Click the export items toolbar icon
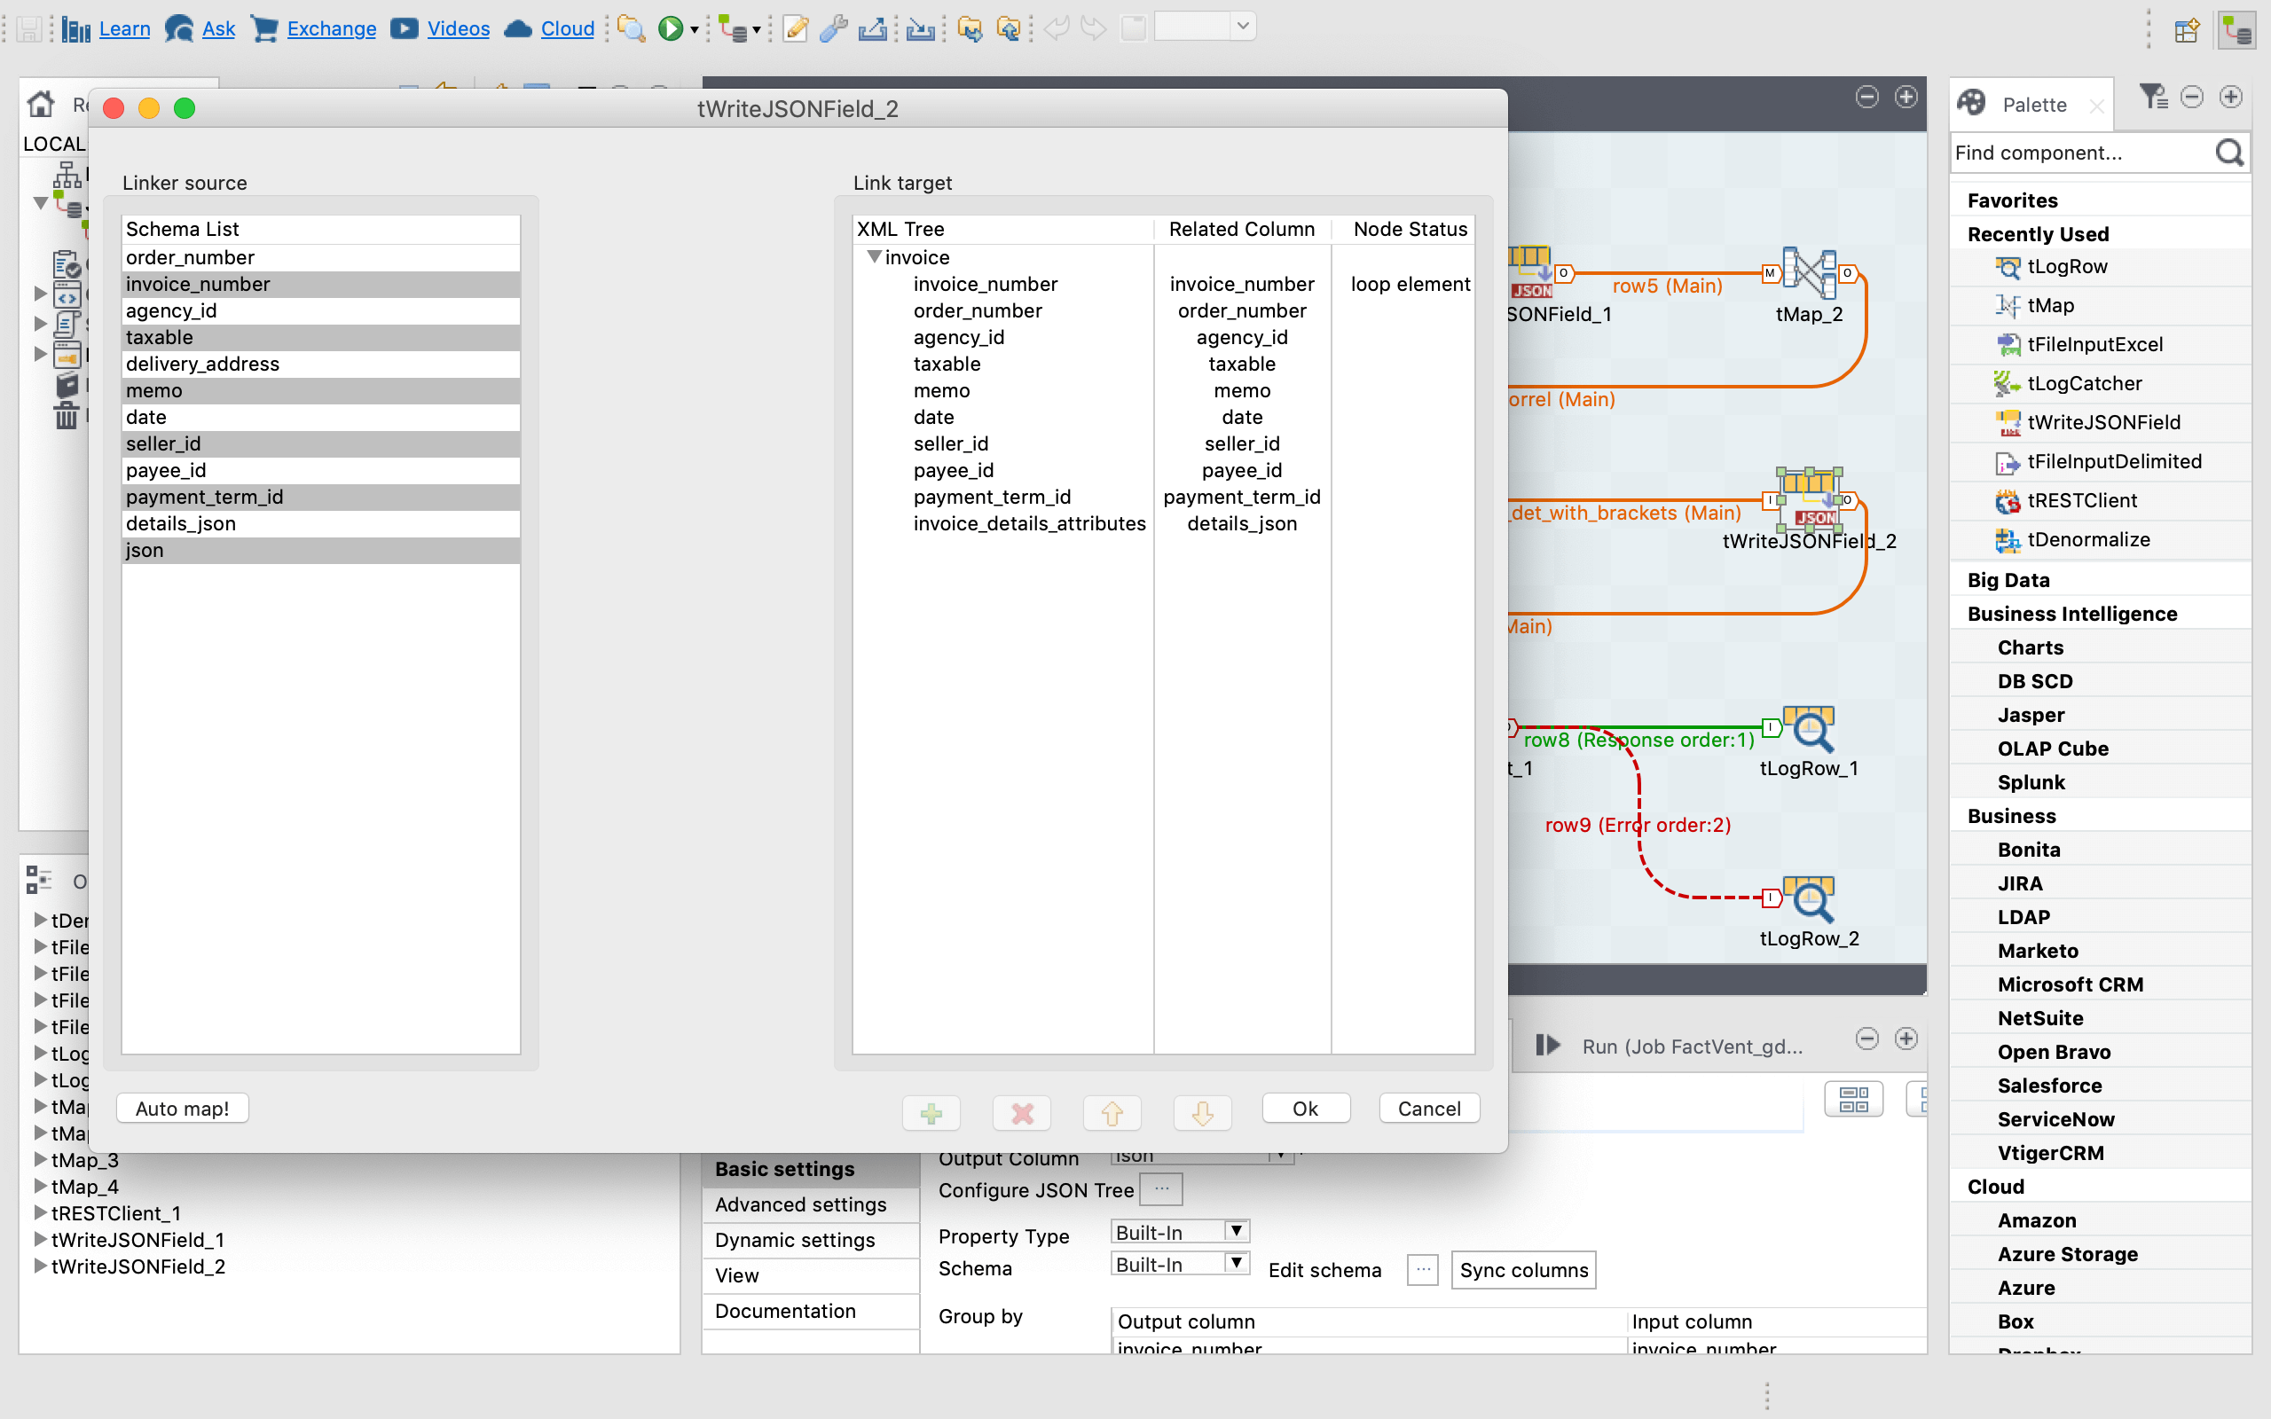The width and height of the screenshot is (2271, 1419). 872,29
